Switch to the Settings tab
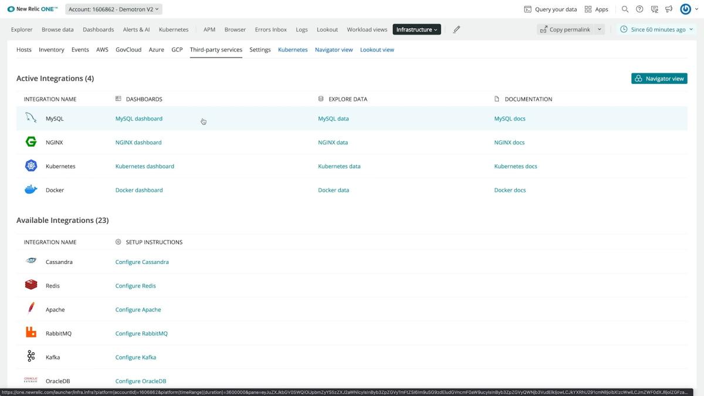The image size is (704, 396). (x=260, y=50)
